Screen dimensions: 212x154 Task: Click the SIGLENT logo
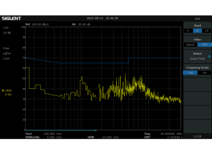tap(11, 19)
